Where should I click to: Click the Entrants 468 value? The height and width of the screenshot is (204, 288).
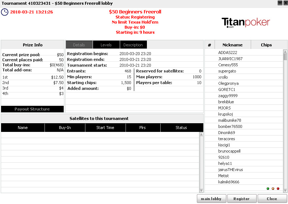tap(128, 71)
